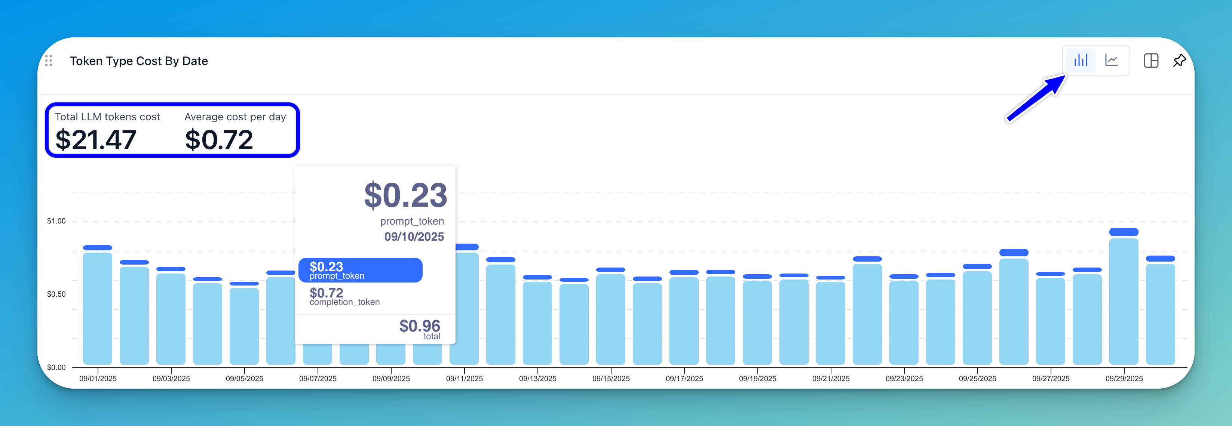The height and width of the screenshot is (426, 1232).
Task: Click the 09/03/2025 bar
Action: coord(171,320)
